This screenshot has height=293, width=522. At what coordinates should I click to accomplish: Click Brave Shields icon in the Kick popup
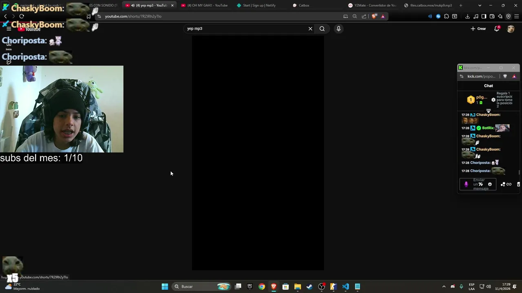[x=505, y=76]
